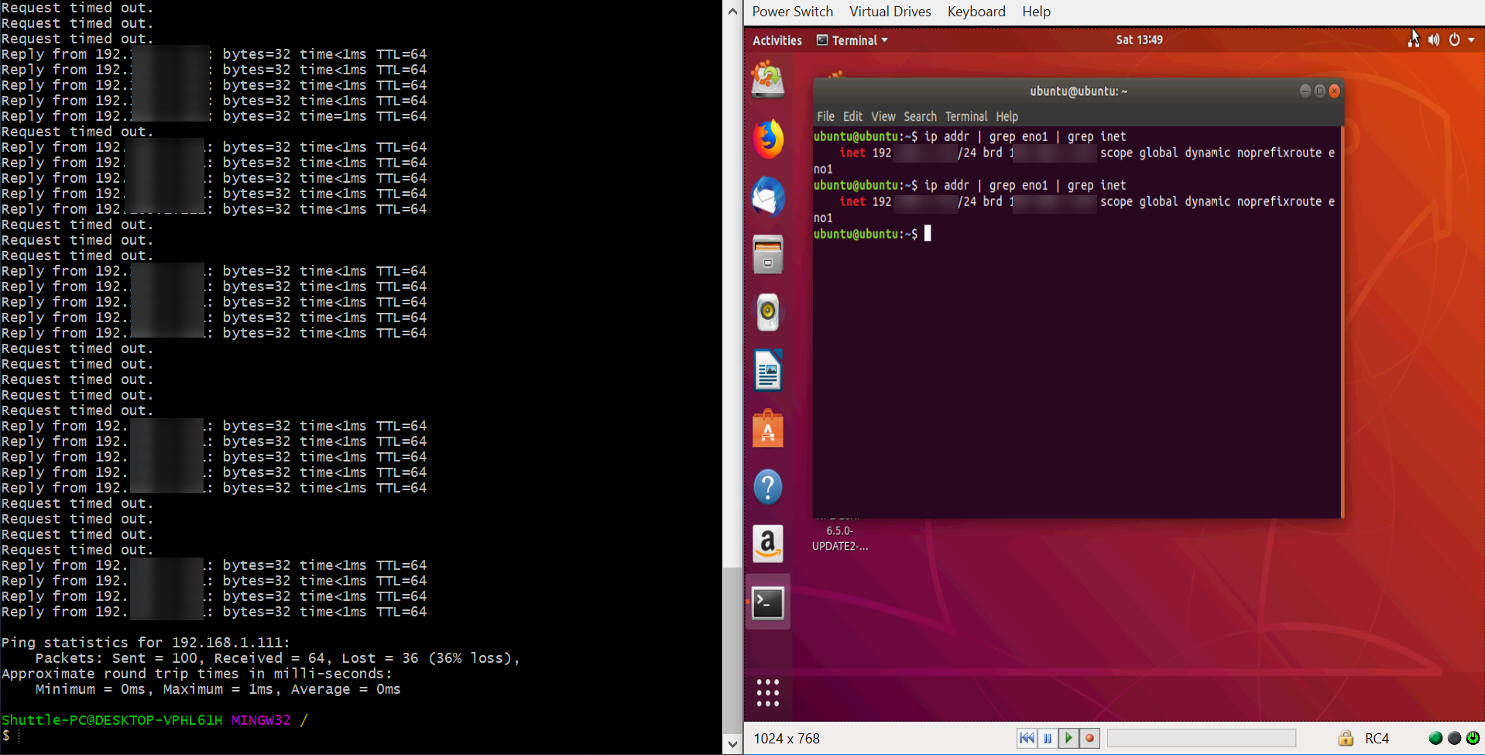Click the power icon in Ubuntu top bar

[1454, 39]
